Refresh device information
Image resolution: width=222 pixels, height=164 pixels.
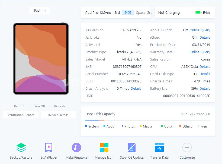pyautogui.click(x=59, y=106)
